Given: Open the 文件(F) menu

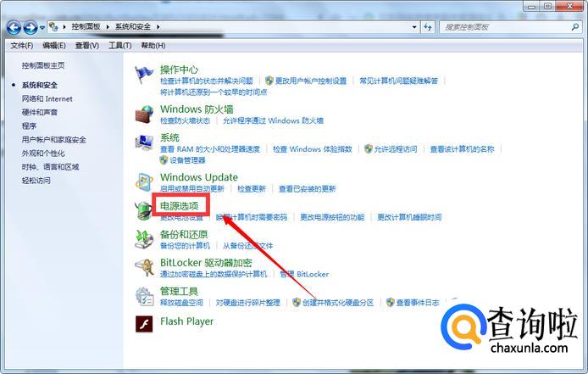Looking at the screenshot, I should pos(22,46).
